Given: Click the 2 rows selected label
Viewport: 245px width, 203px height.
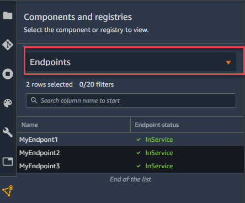Looking at the screenshot, I should 49,84.
